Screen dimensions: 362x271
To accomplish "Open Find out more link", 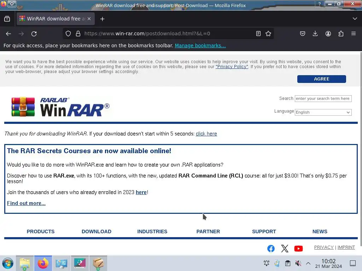I will [x=26, y=203].
